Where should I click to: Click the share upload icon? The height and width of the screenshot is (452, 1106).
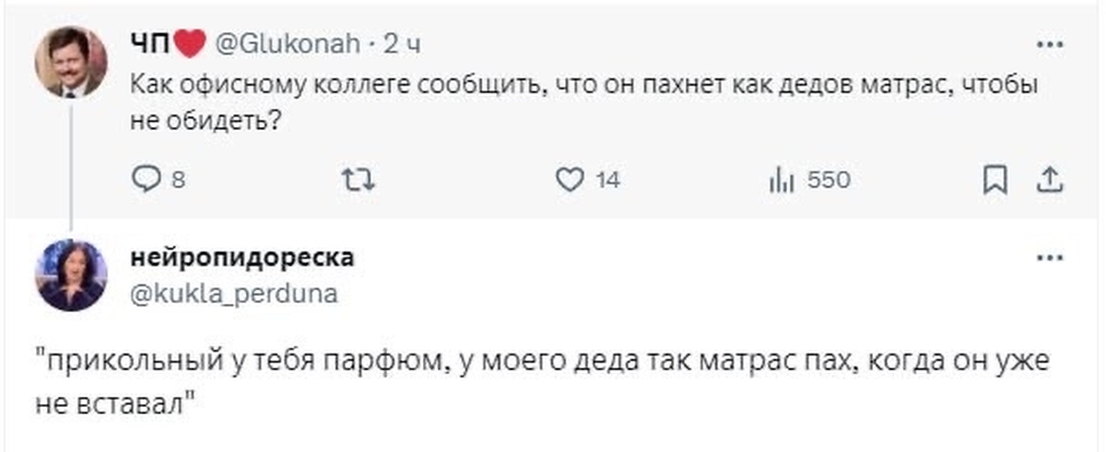pyautogui.click(x=1046, y=180)
